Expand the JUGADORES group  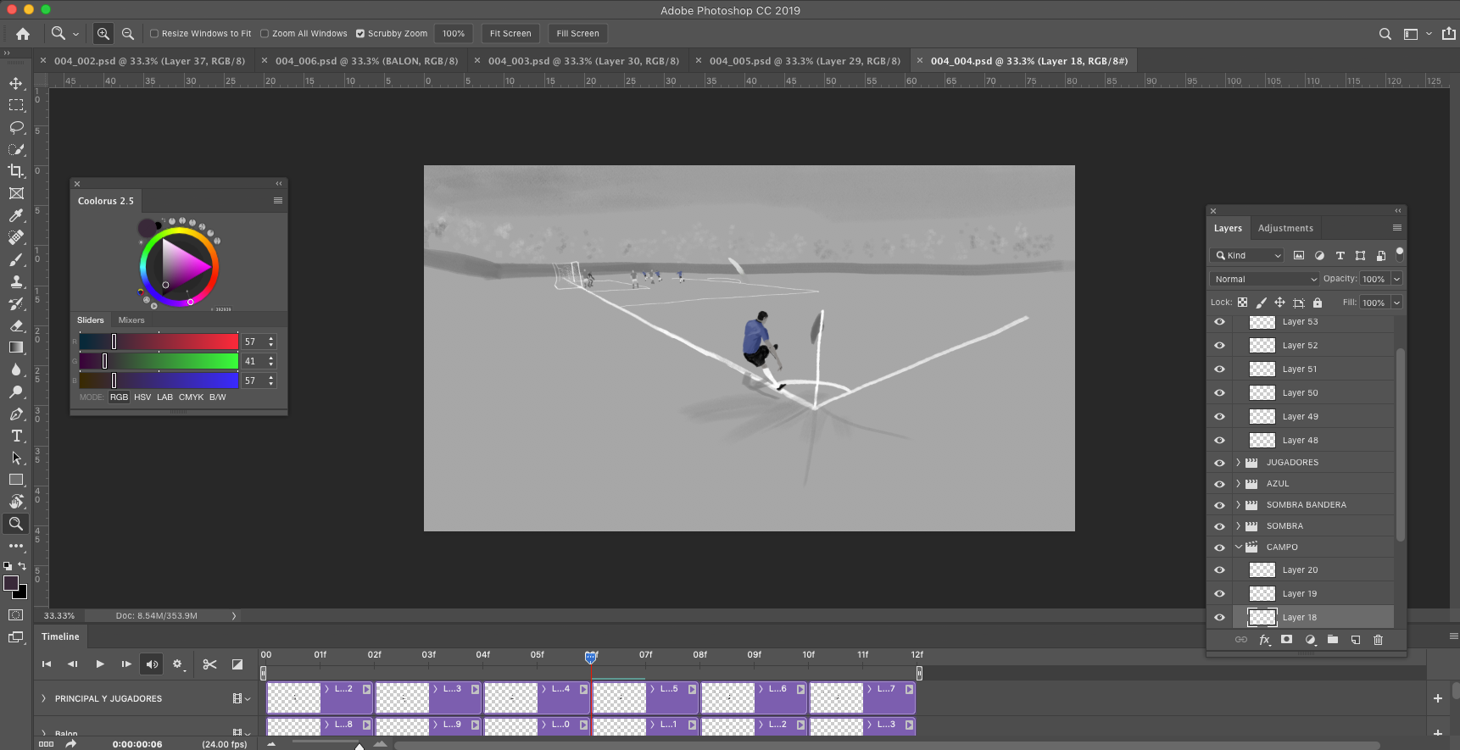pos(1238,463)
